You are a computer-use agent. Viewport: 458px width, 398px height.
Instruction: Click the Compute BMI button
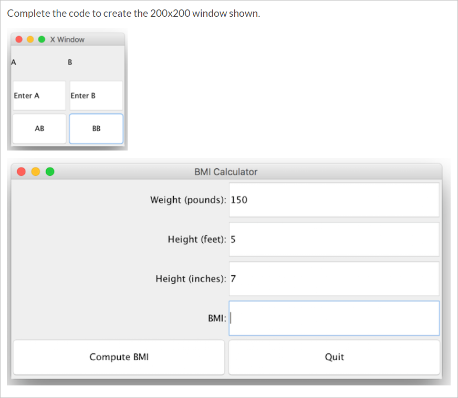pyautogui.click(x=119, y=357)
